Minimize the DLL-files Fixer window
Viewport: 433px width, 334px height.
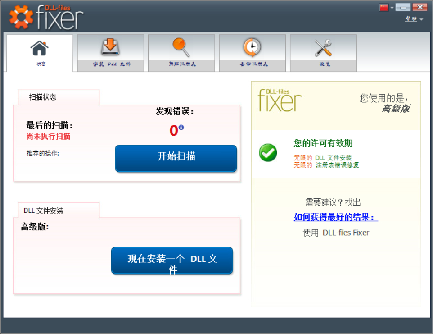click(403, 7)
